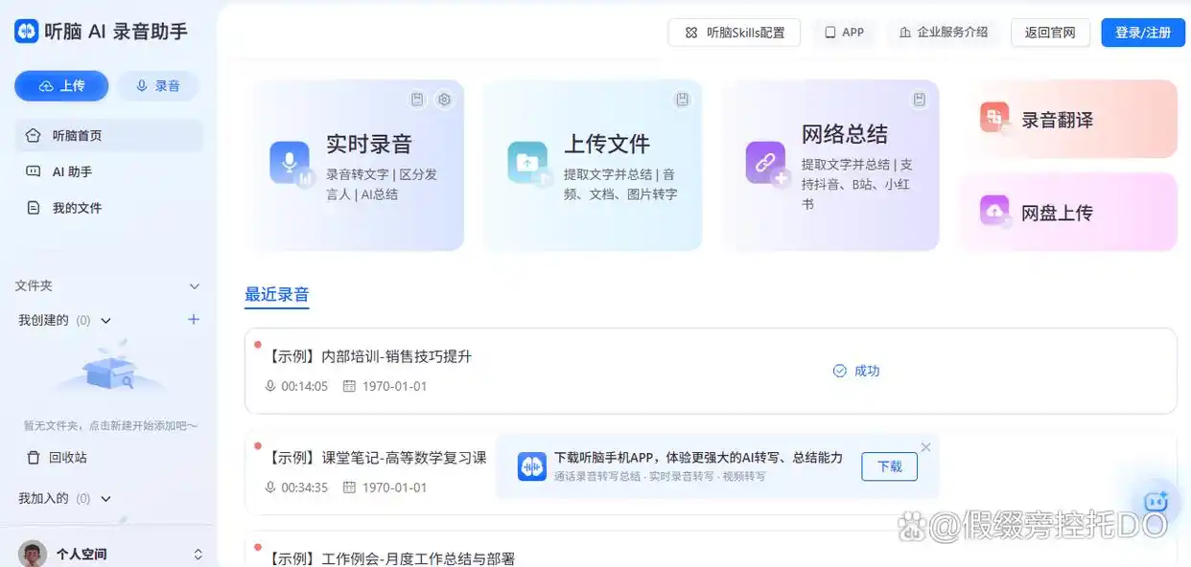
Task: Click the 00:14:05 duration text
Action: click(x=304, y=387)
